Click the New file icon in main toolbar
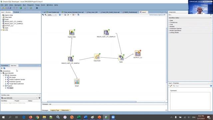 point(2,8)
